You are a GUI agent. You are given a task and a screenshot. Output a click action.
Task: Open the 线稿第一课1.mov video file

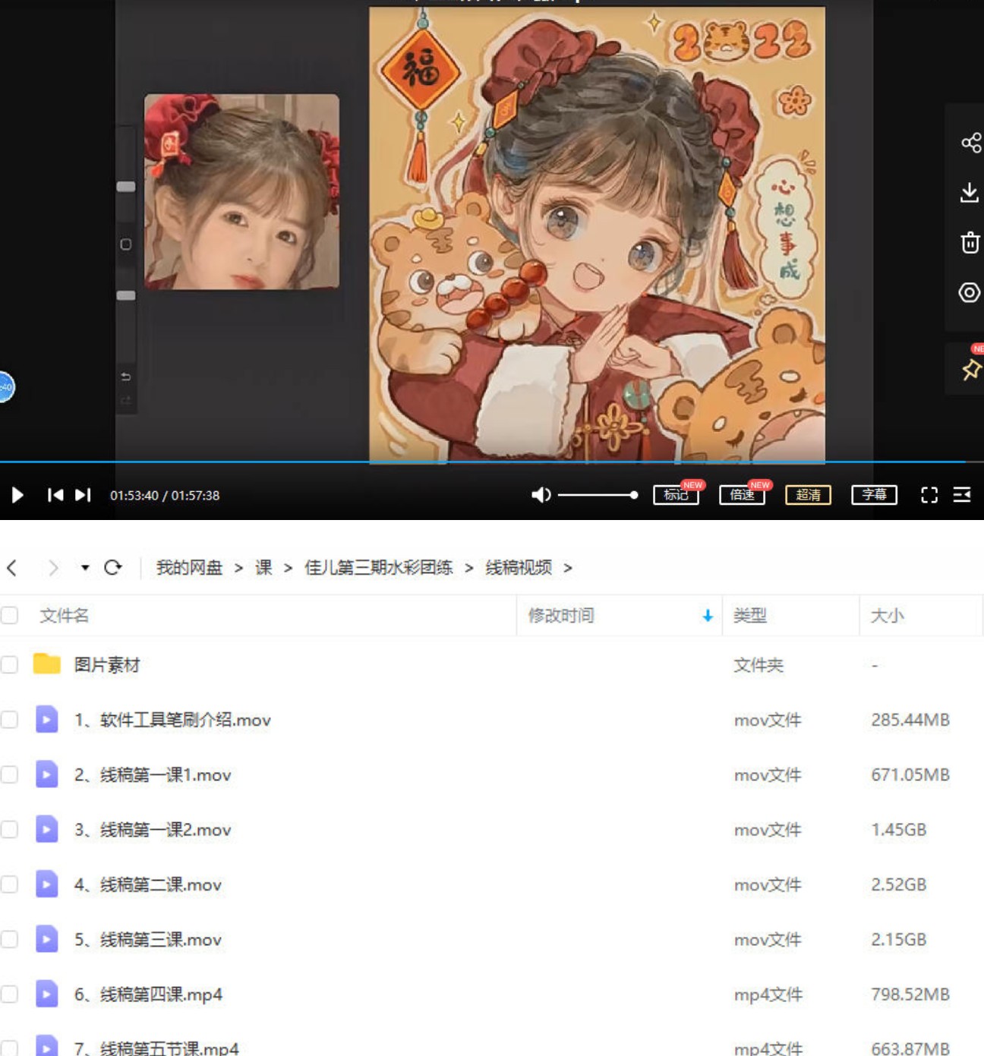pos(153,775)
